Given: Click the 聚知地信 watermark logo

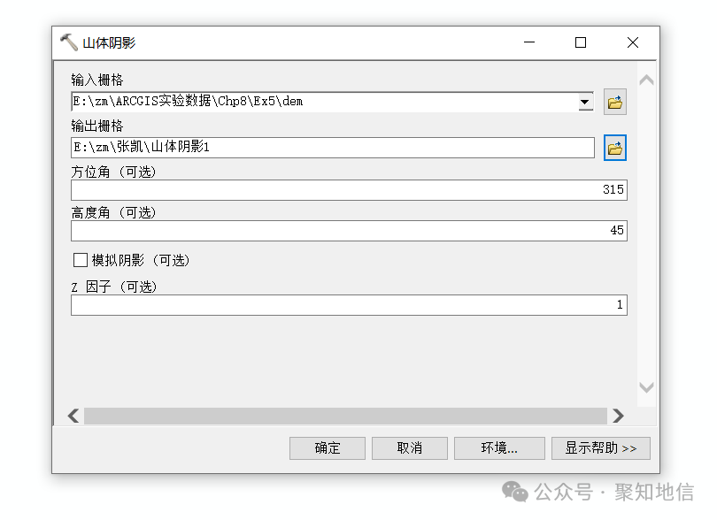Looking at the screenshot, I should coord(514,492).
